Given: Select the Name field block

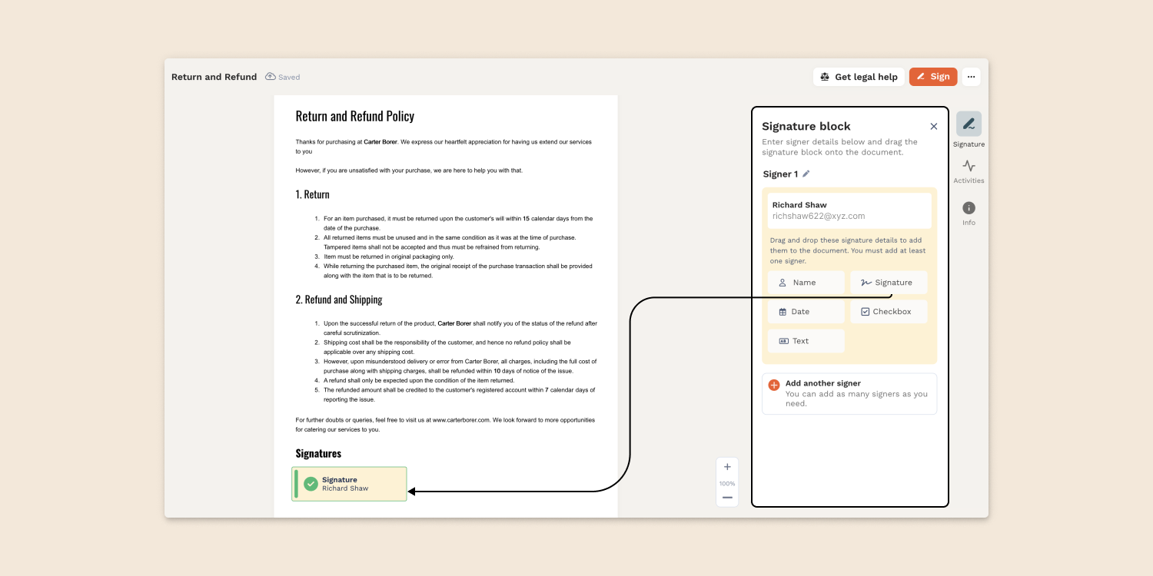Looking at the screenshot, I should click(x=806, y=283).
